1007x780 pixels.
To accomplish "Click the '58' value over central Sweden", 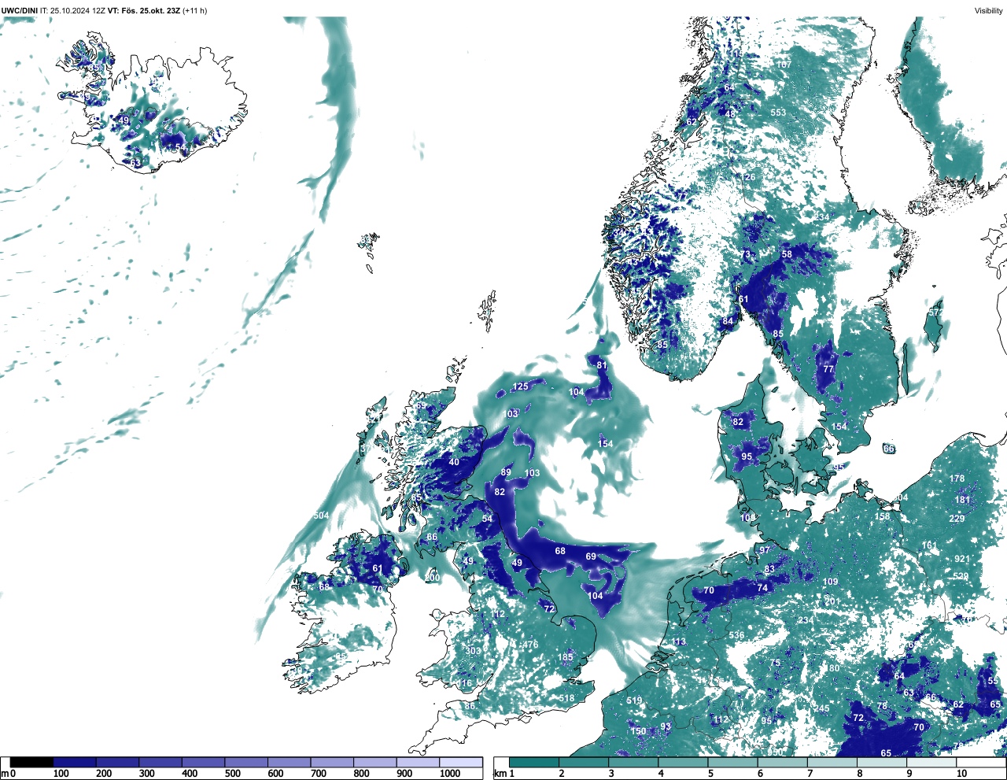I will [787, 254].
